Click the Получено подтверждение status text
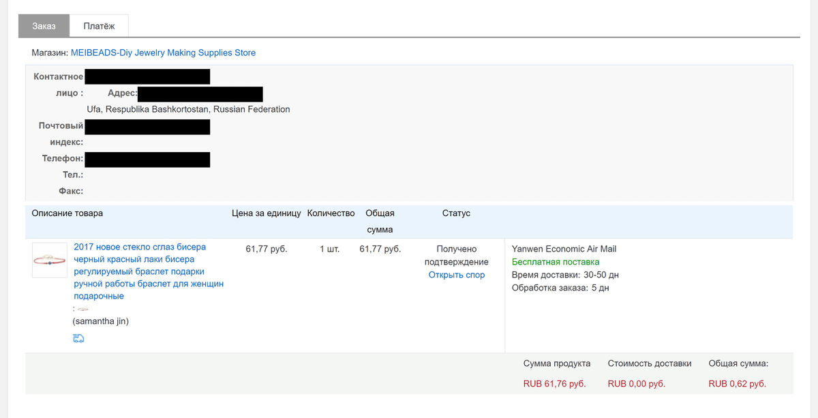This screenshot has width=818, height=418. click(x=457, y=255)
